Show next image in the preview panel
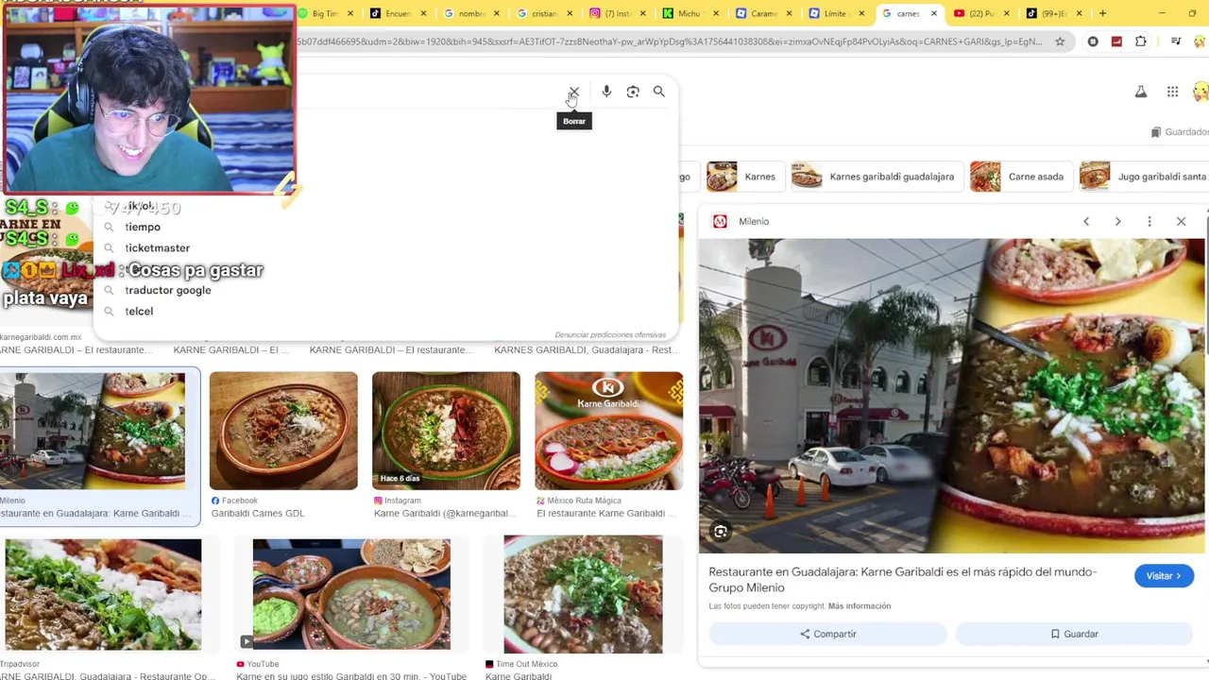This screenshot has width=1209, height=680. 1117,221
